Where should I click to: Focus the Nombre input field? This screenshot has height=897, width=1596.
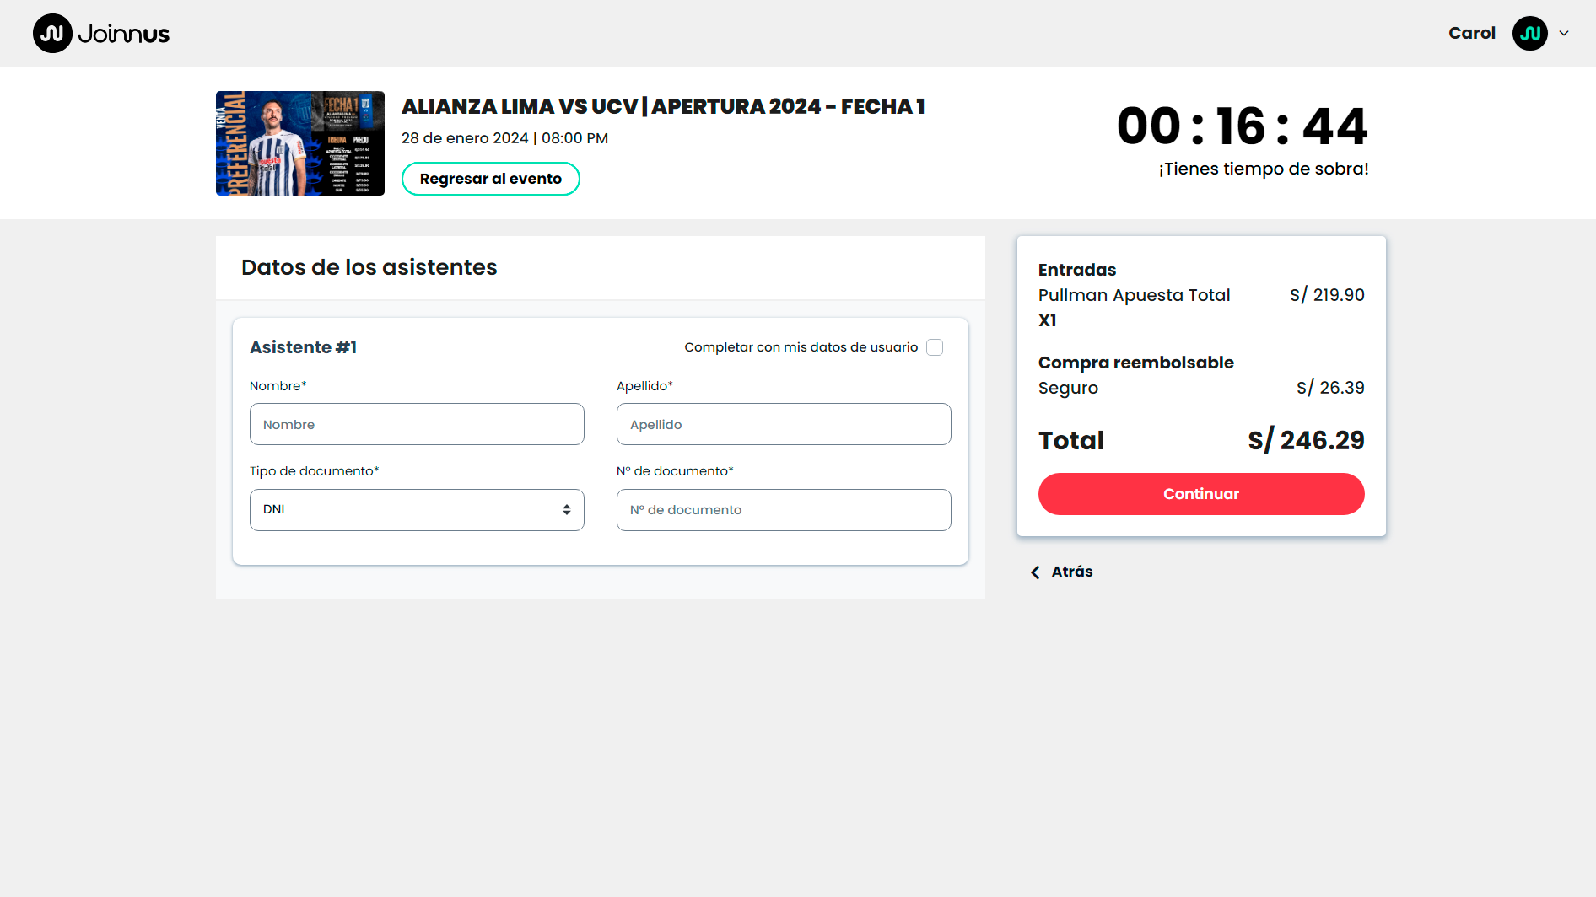click(x=417, y=424)
